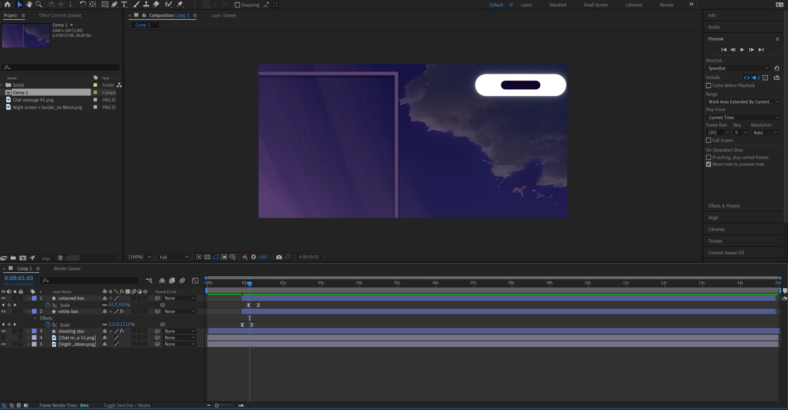Select the Type tool
The height and width of the screenshot is (410, 788).
tap(124, 5)
